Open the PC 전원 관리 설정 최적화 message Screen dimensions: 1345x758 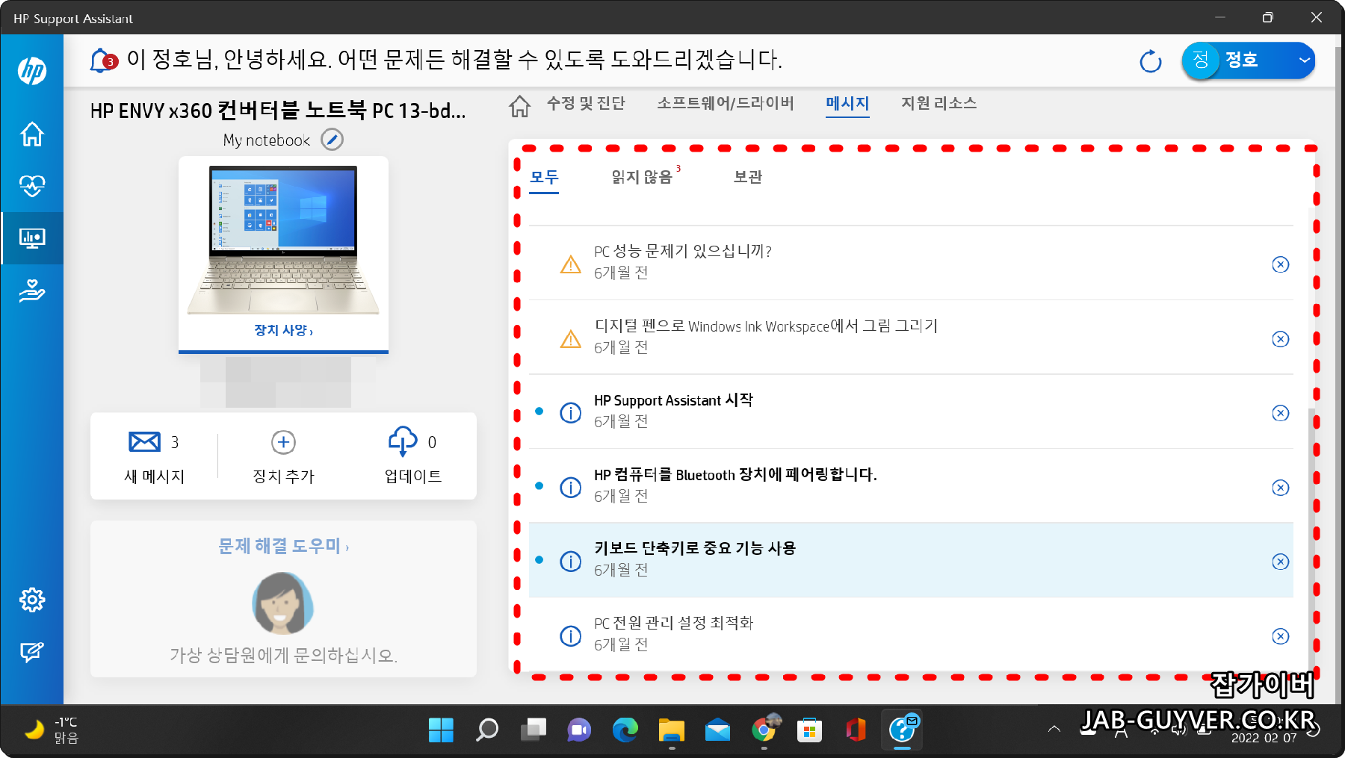(911, 635)
